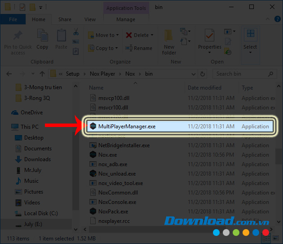Click the History icon in the Open group
The height and width of the screenshot is (244, 283).
228,52
